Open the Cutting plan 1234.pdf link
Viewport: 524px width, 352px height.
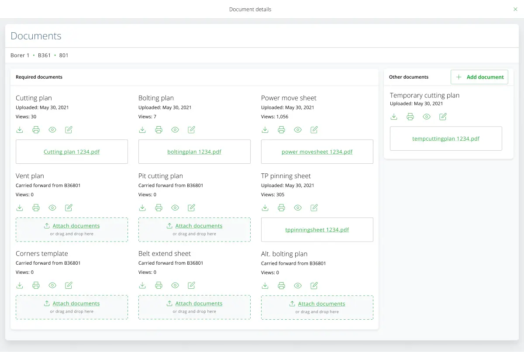(72, 152)
